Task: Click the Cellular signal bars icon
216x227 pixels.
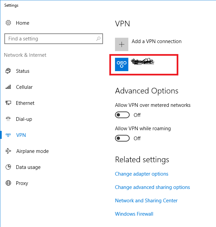Action: click(x=8, y=87)
